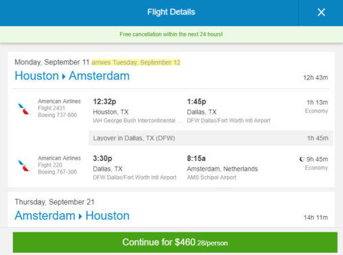This screenshot has width=343, height=255.
Task: Click the Flight Details header title
Action: 171,12
